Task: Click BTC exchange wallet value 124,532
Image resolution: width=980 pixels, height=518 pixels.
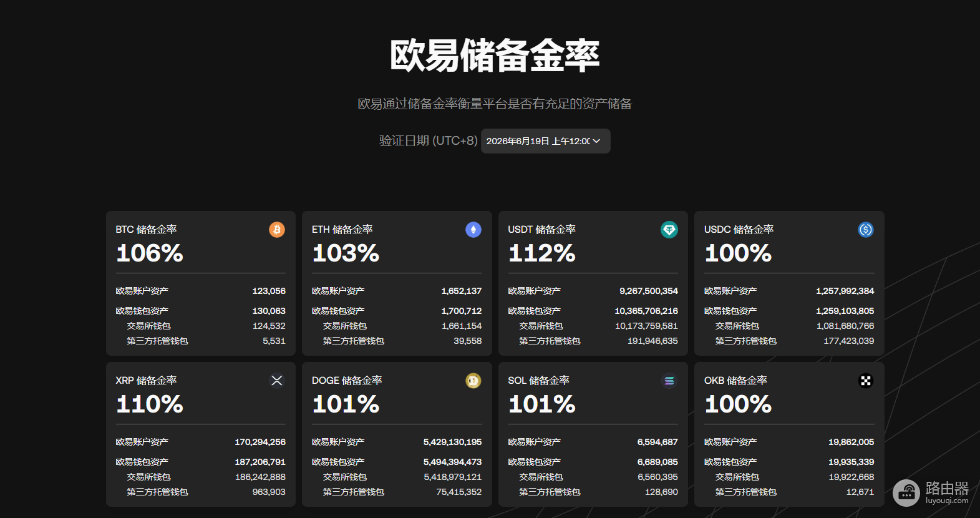Action: pyautogui.click(x=269, y=326)
